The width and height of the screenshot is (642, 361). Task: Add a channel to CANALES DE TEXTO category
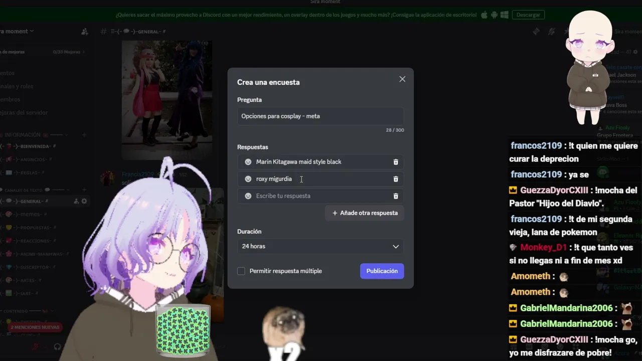(84, 190)
